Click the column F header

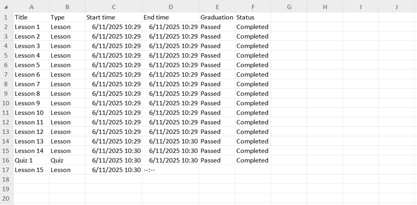[x=253, y=7]
